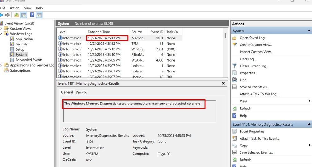Select the FilterM event row with ID 6
Viewport: 312px width, 167px height.
pos(119,54)
